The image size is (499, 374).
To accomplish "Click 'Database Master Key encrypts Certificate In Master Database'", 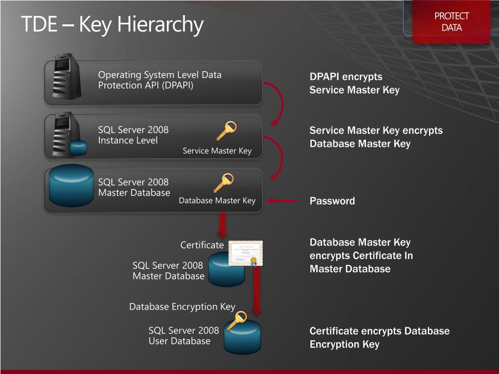I will coord(361,255).
